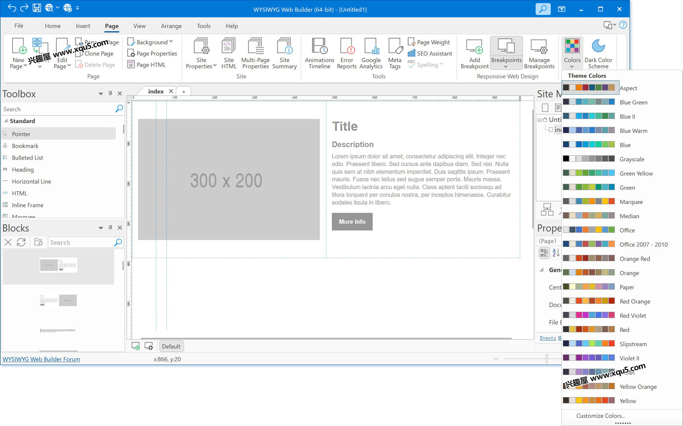
Task: Switch to the Home ribbon tab
Action: (53, 26)
